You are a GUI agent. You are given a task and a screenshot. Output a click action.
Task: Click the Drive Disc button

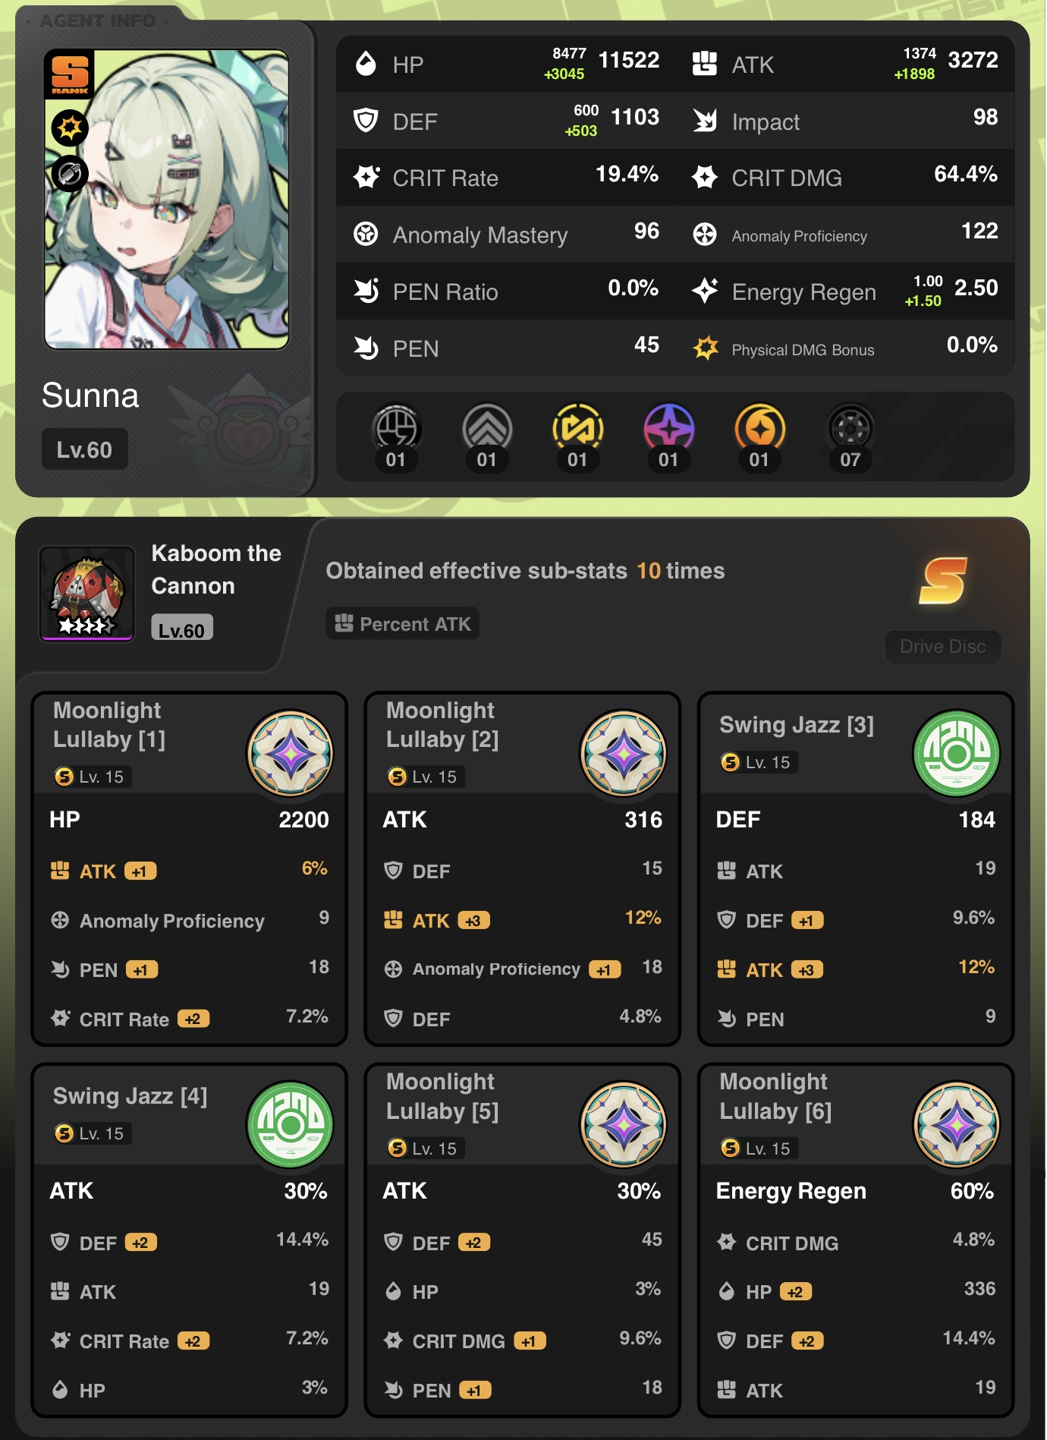pos(943,647)
